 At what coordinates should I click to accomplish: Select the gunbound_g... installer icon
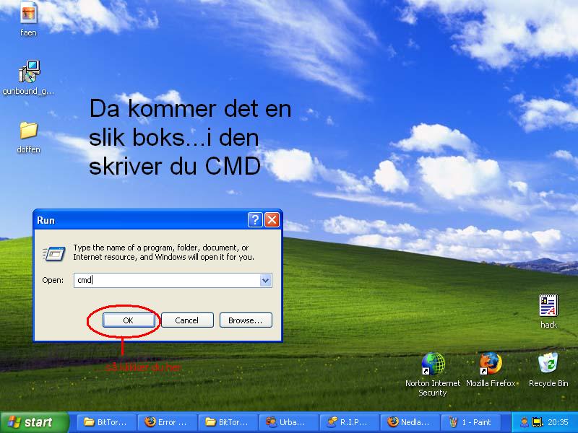28,78
